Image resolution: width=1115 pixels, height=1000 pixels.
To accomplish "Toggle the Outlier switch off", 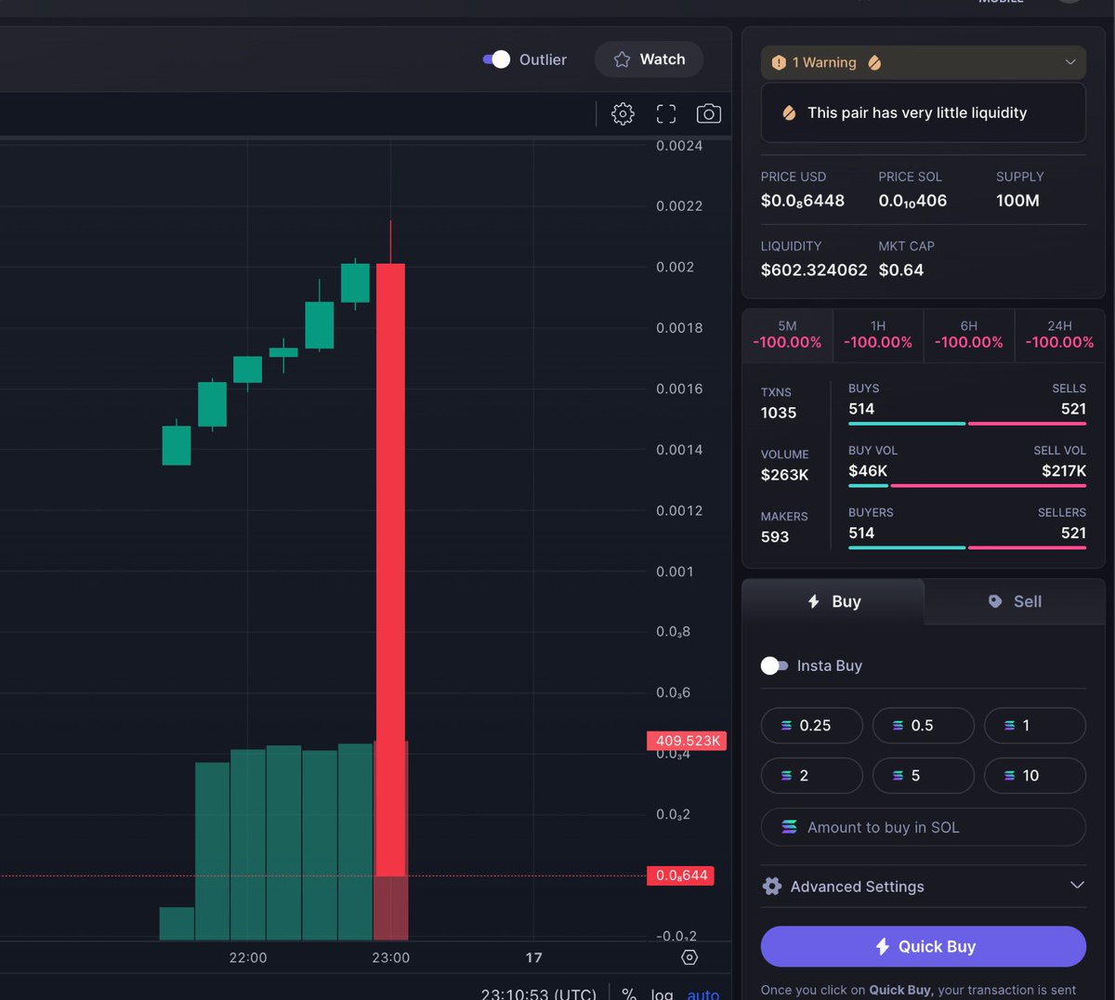I will coord(496,59).
